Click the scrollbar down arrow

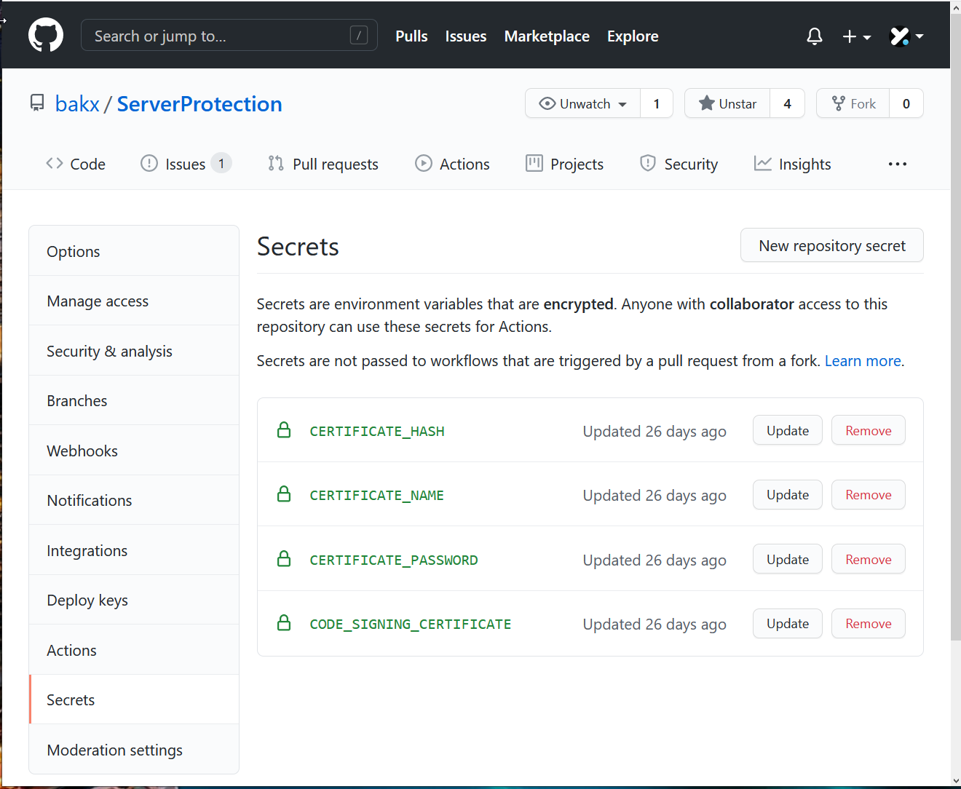pos(955,781)
